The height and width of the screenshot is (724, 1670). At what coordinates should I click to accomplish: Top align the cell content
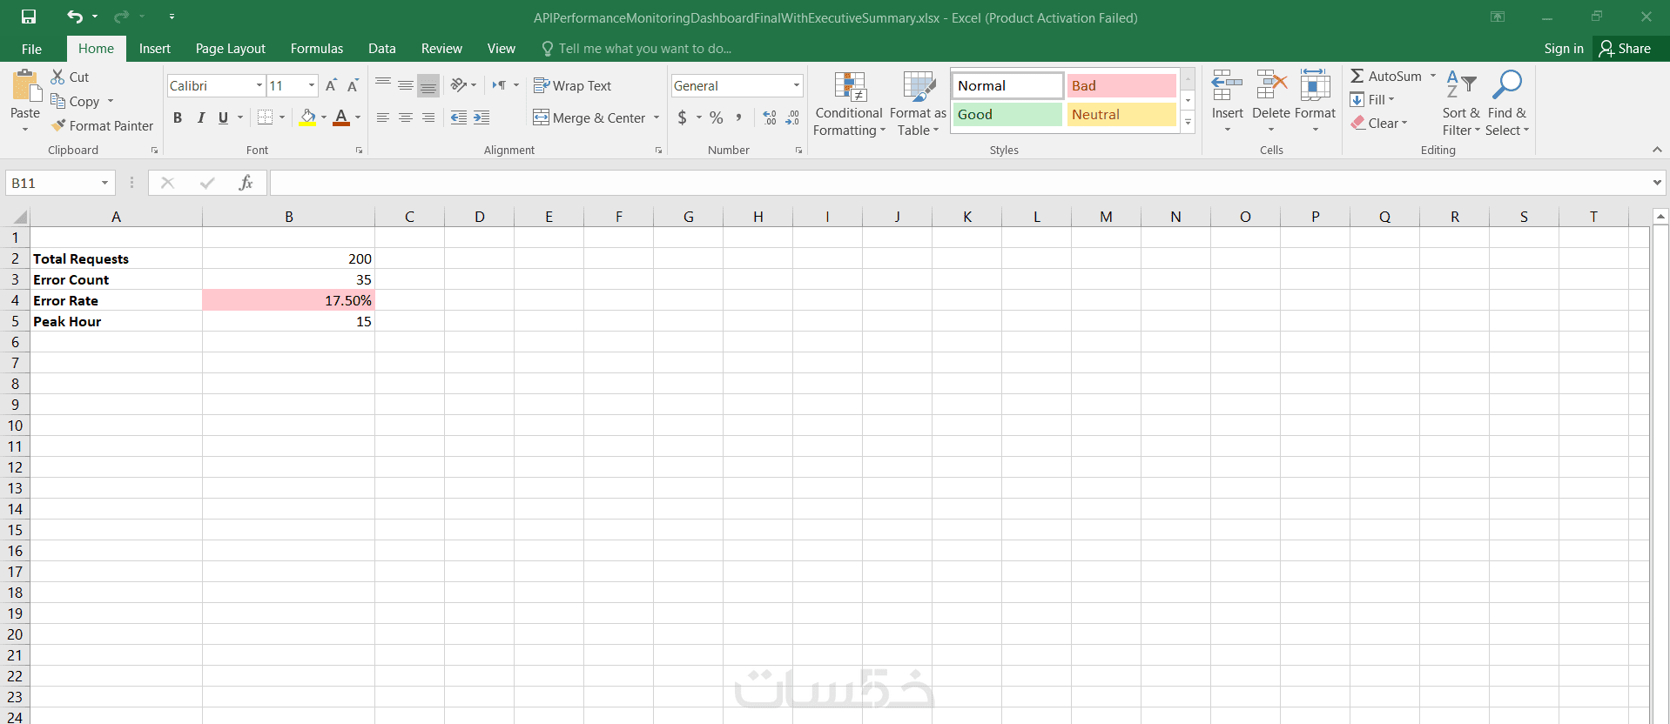tap(383, 84)
